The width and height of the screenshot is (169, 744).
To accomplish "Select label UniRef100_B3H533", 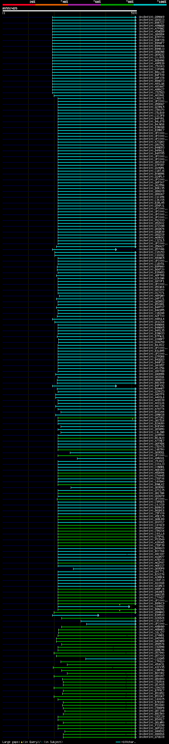I will coord(151,615).
